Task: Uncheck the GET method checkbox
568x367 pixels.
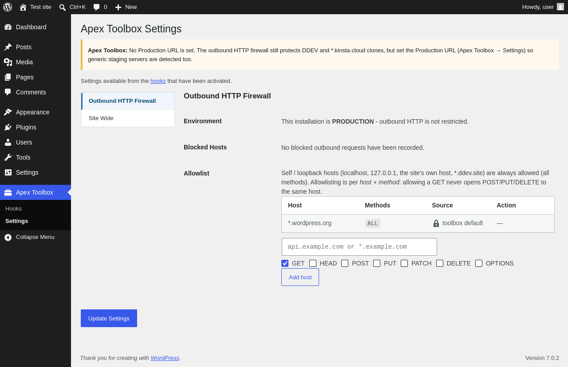Action: [x=285, y=263]
